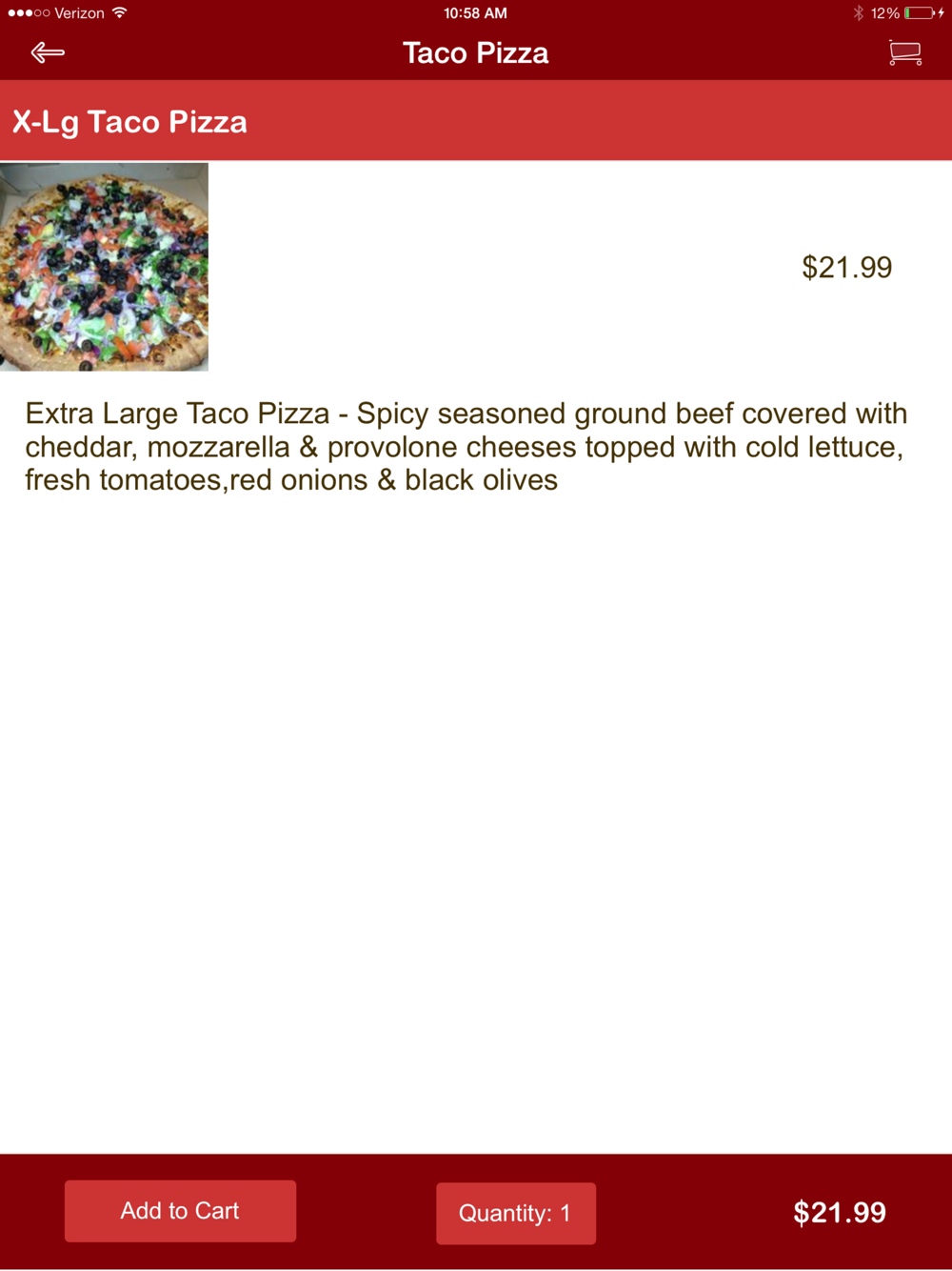The height and width of the screenshot is (1271, 952).
Task: Tap the cellular signal strength dots
Action: coord(29,13)
